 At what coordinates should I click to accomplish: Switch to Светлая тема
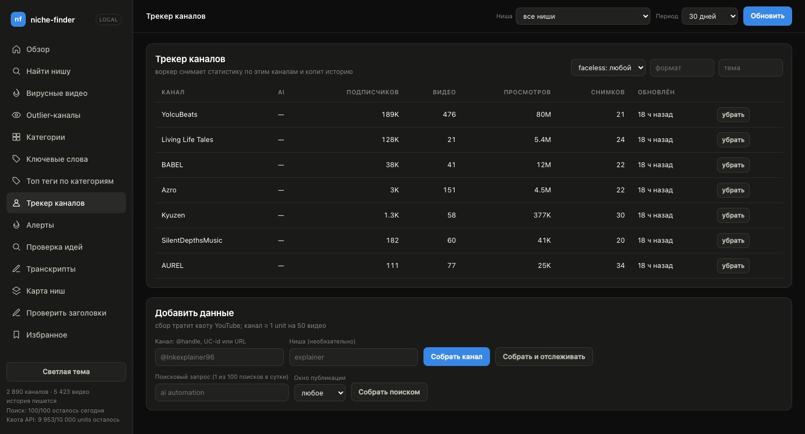(66, 372)
